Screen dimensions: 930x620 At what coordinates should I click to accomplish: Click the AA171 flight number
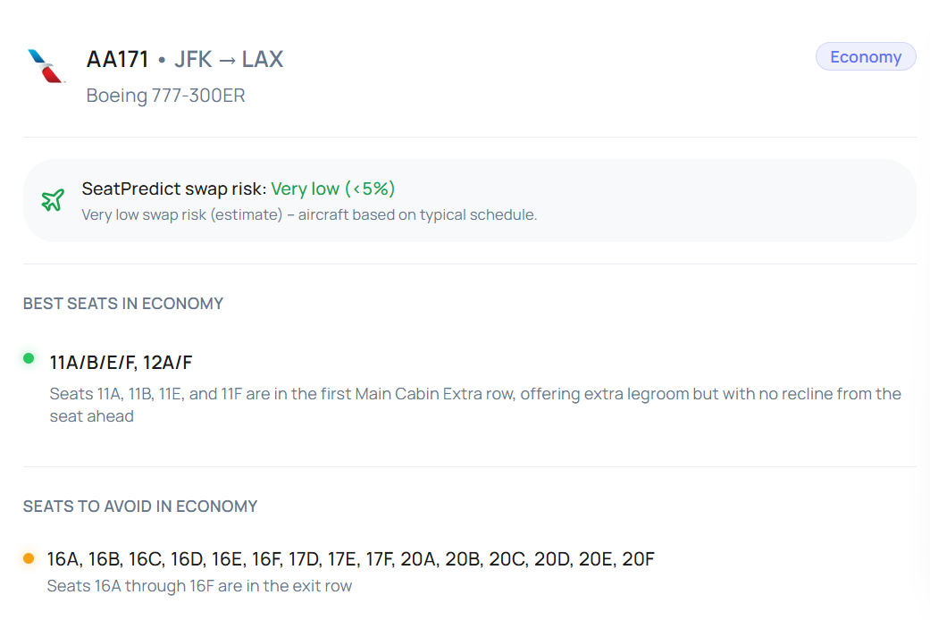[117, 60]
